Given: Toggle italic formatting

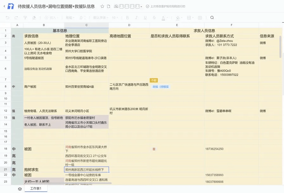Looking at the screenshot, I should point(136,17).
